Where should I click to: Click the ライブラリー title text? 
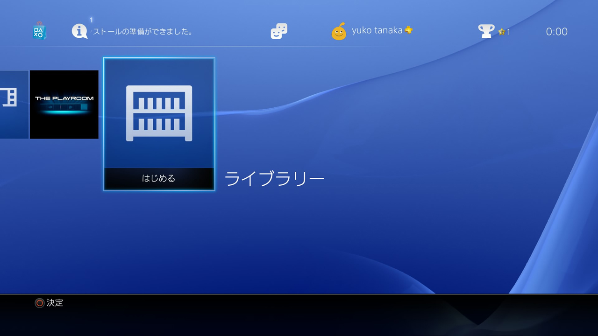tap(276, 177)
